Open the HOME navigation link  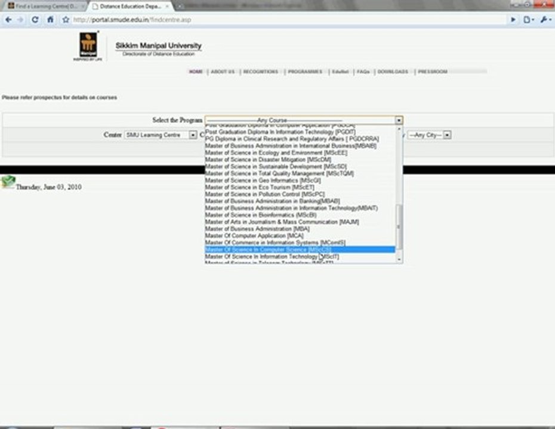point(196,71)
